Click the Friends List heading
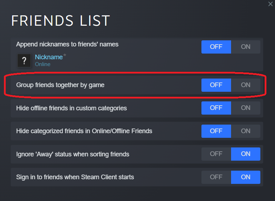275x201 pixels. click(x=60, y=20)
